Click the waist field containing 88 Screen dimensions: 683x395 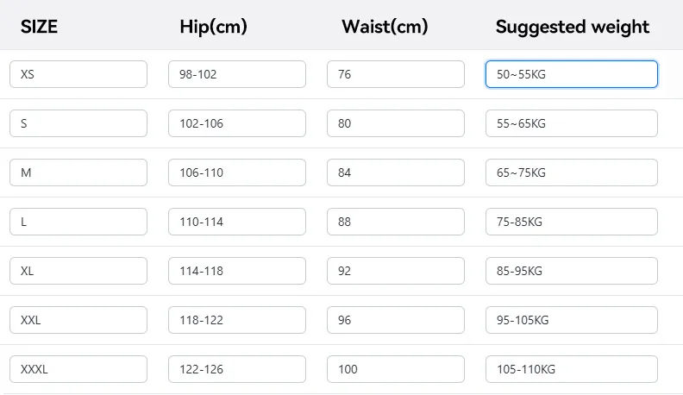coord(396,222)
